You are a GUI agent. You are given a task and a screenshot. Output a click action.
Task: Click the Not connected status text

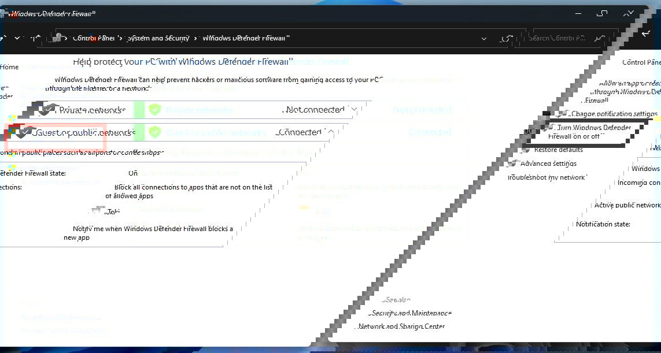tap(315, 110)
